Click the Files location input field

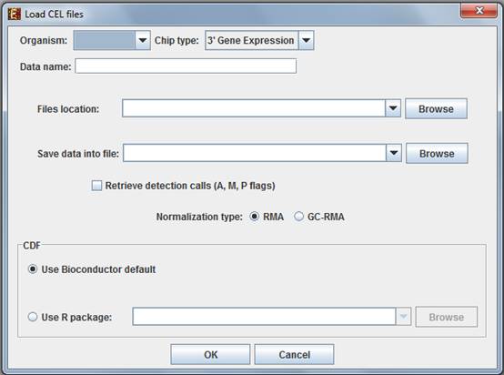click(254, 108)
